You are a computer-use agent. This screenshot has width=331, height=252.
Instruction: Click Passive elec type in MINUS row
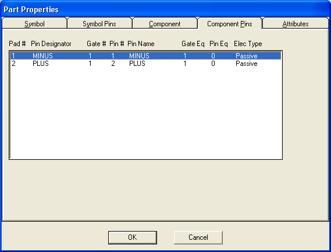pos(246,56)
